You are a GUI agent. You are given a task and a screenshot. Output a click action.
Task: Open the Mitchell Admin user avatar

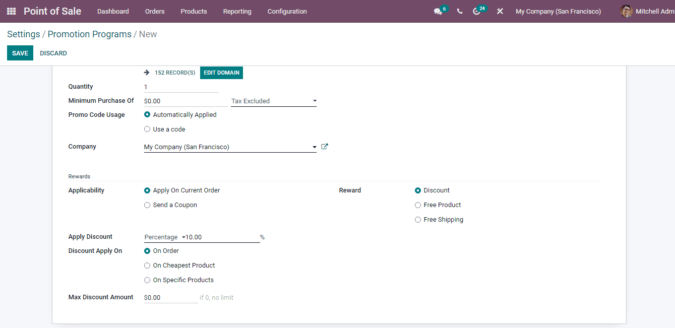(626, 11)
